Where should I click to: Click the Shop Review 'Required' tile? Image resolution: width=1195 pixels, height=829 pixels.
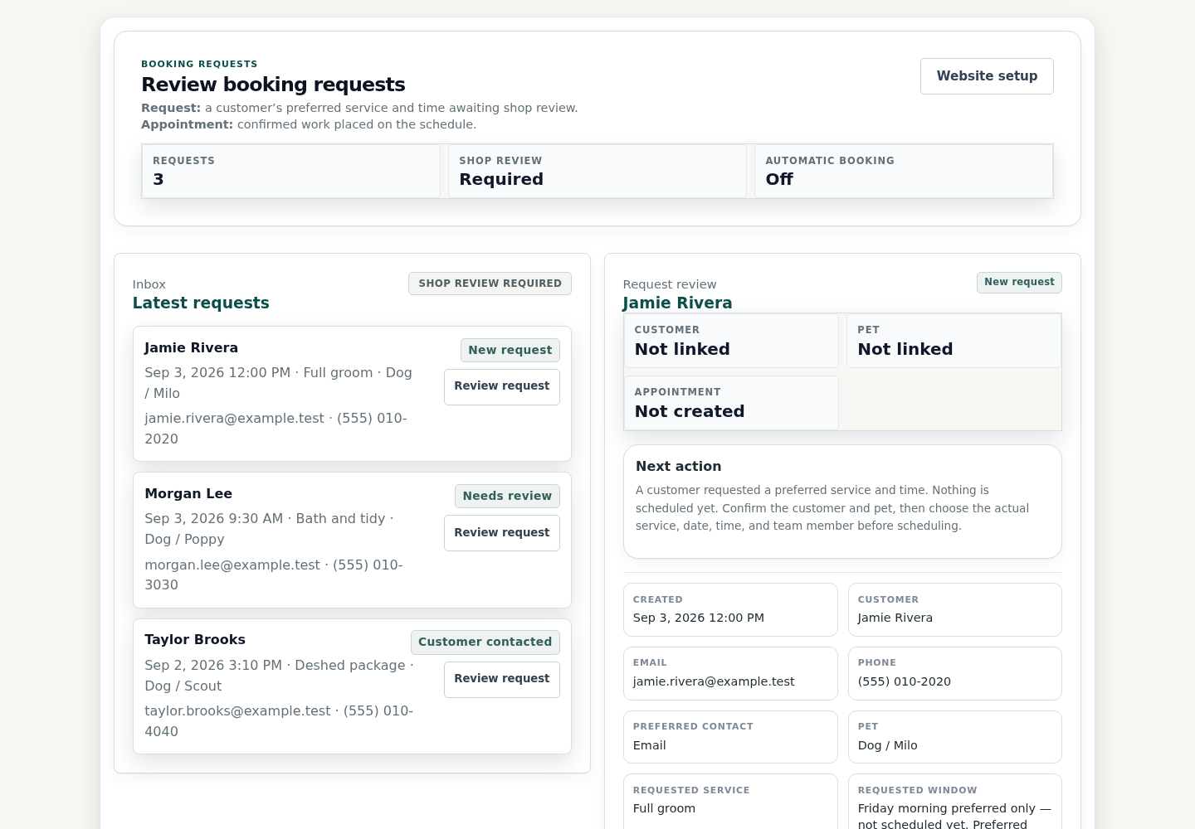597,172
